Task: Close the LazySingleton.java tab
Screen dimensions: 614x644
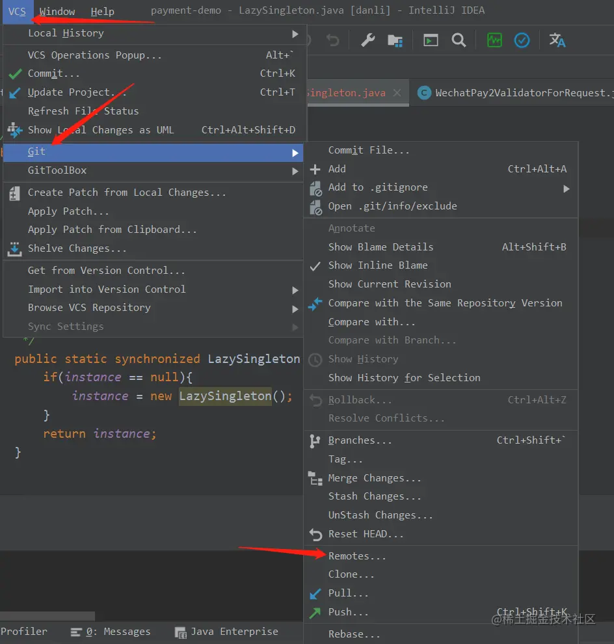Action: (397, 93)
